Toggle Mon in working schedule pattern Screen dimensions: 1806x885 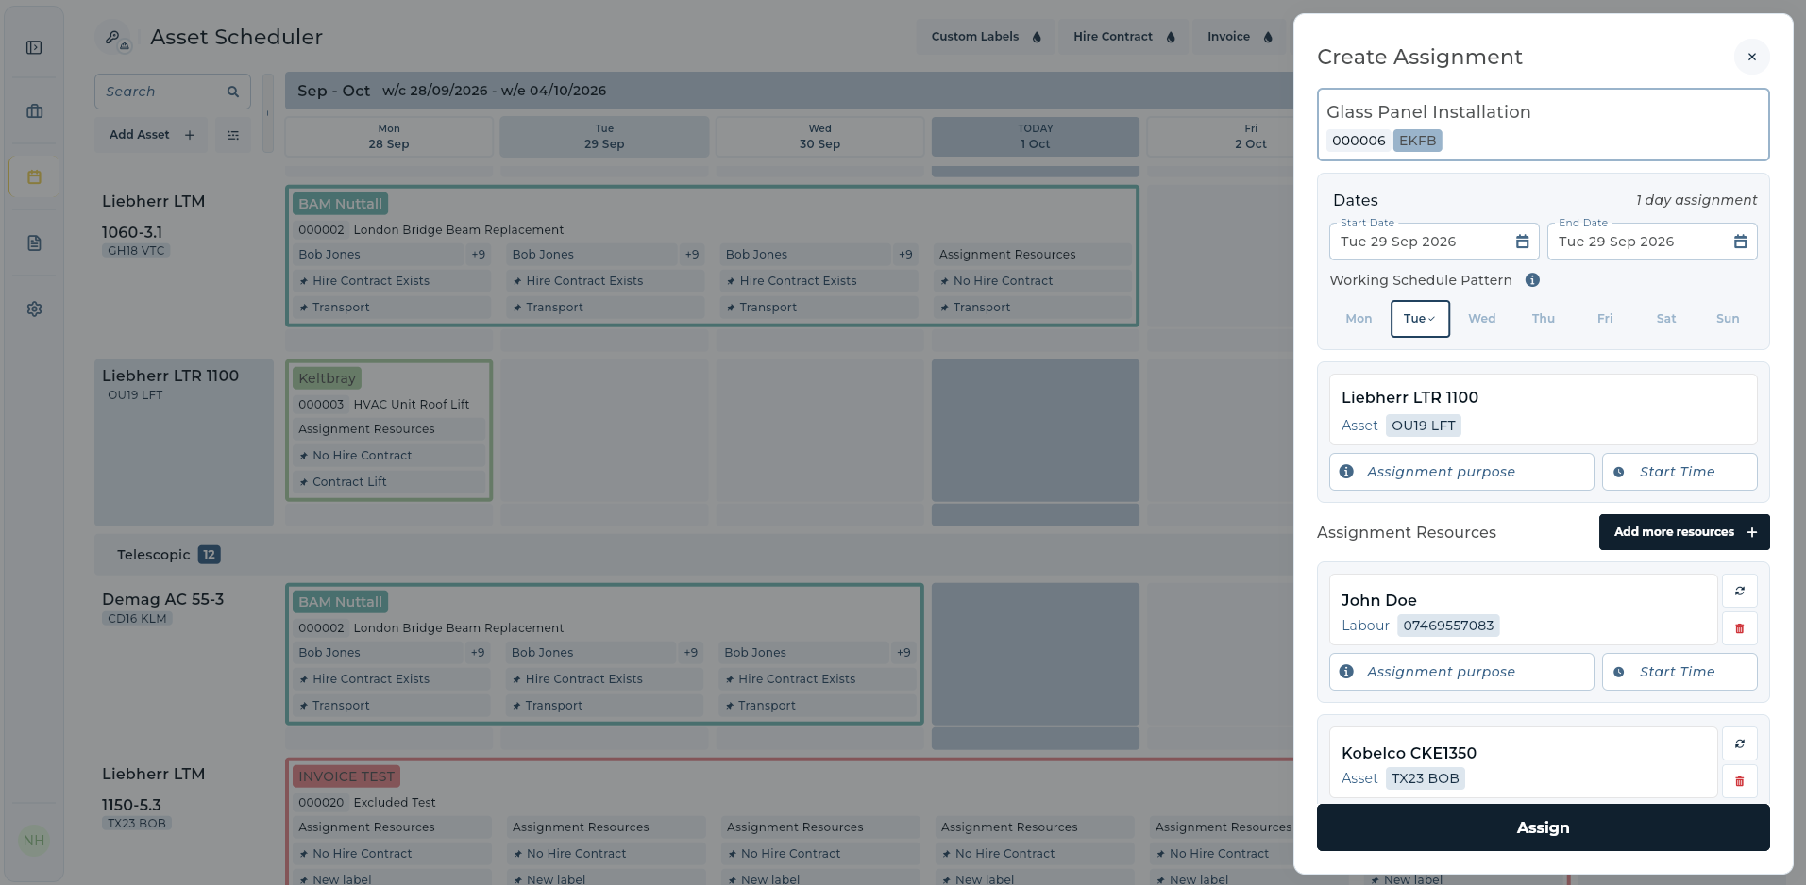click(1359, 319)
